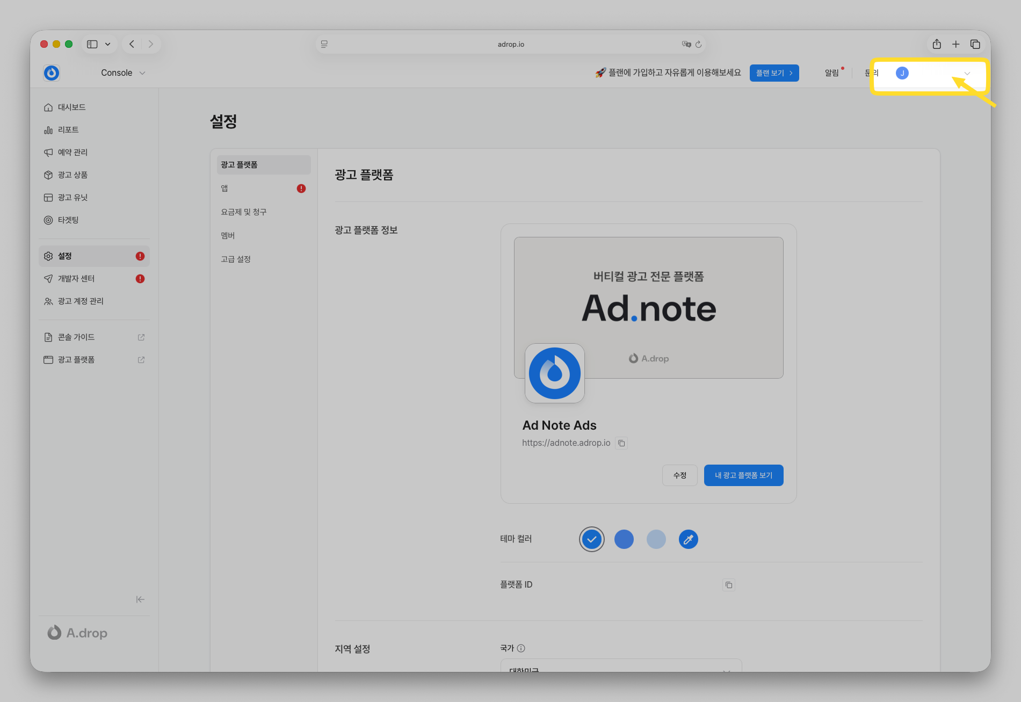
Task: Collapse the left sidebar navigation
Action: coord(140,599)
